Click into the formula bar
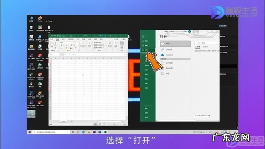 tap(102, 54)
